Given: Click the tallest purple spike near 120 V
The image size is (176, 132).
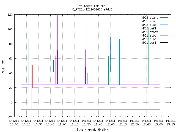Looking at the screenshot, I should tap(57, 50).
